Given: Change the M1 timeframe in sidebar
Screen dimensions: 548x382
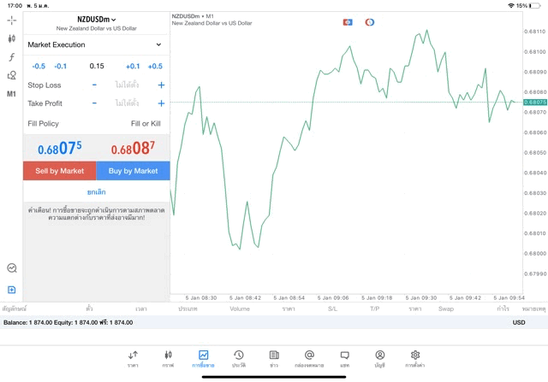Looking at the screenshot, I should pyautogui.click(x=11, y=94).
